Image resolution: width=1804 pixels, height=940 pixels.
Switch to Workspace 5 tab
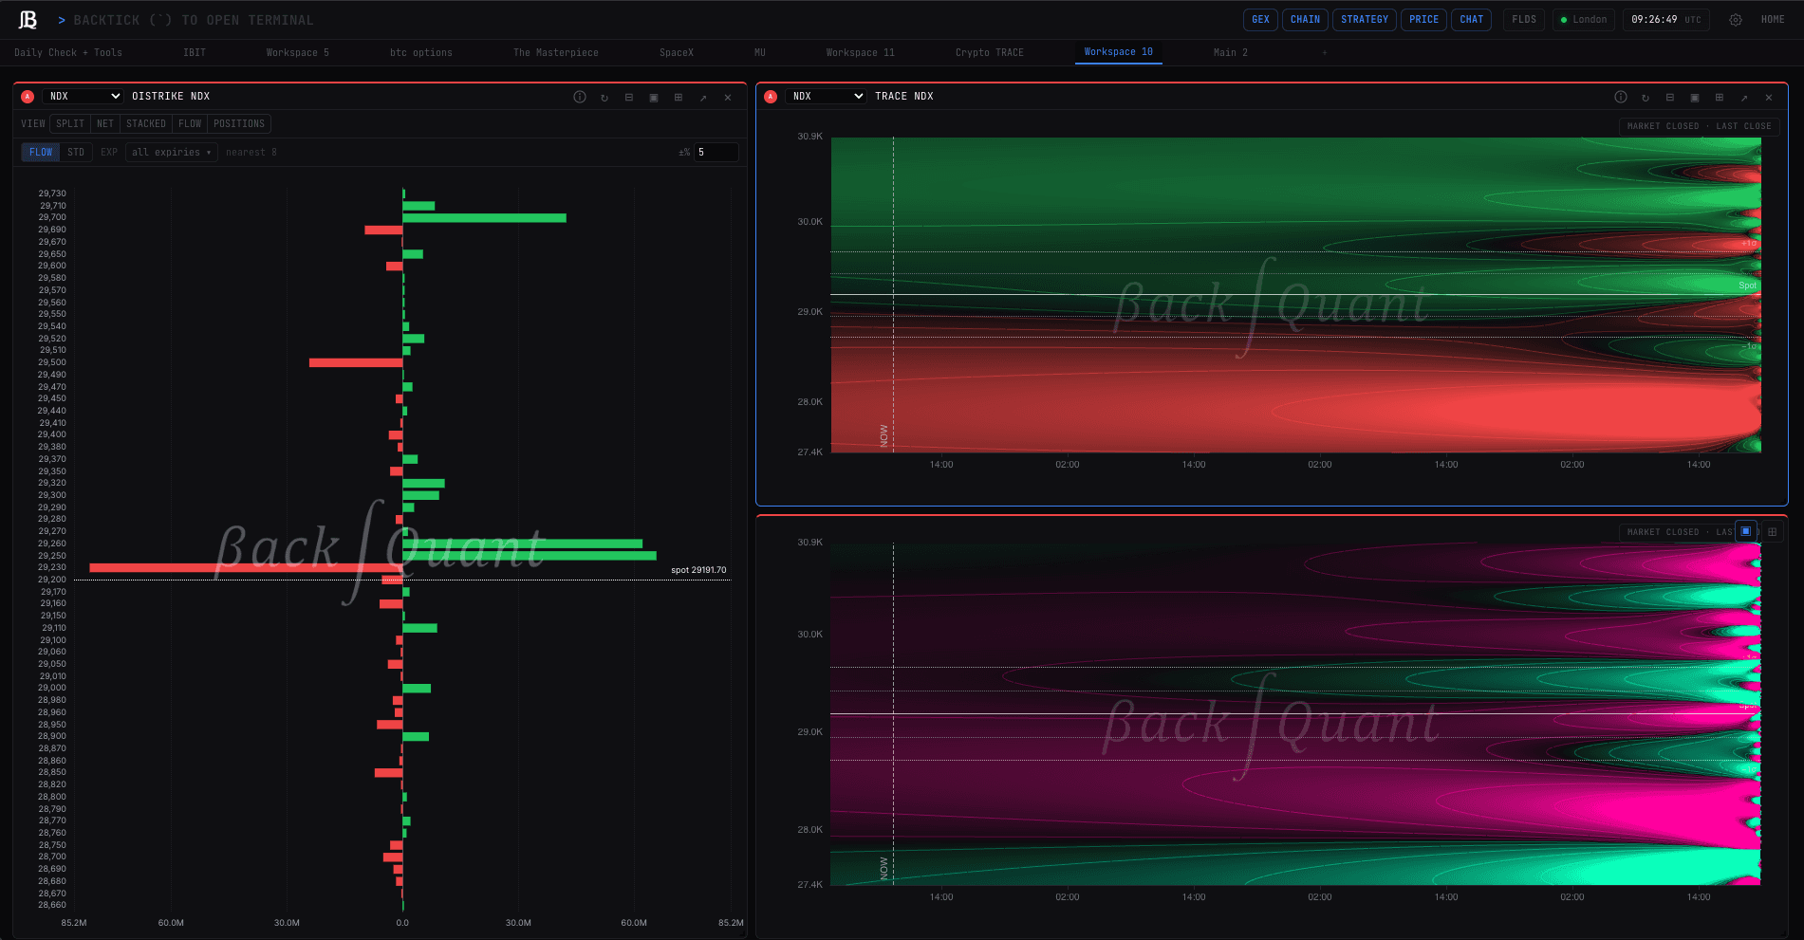pos(298,53)
